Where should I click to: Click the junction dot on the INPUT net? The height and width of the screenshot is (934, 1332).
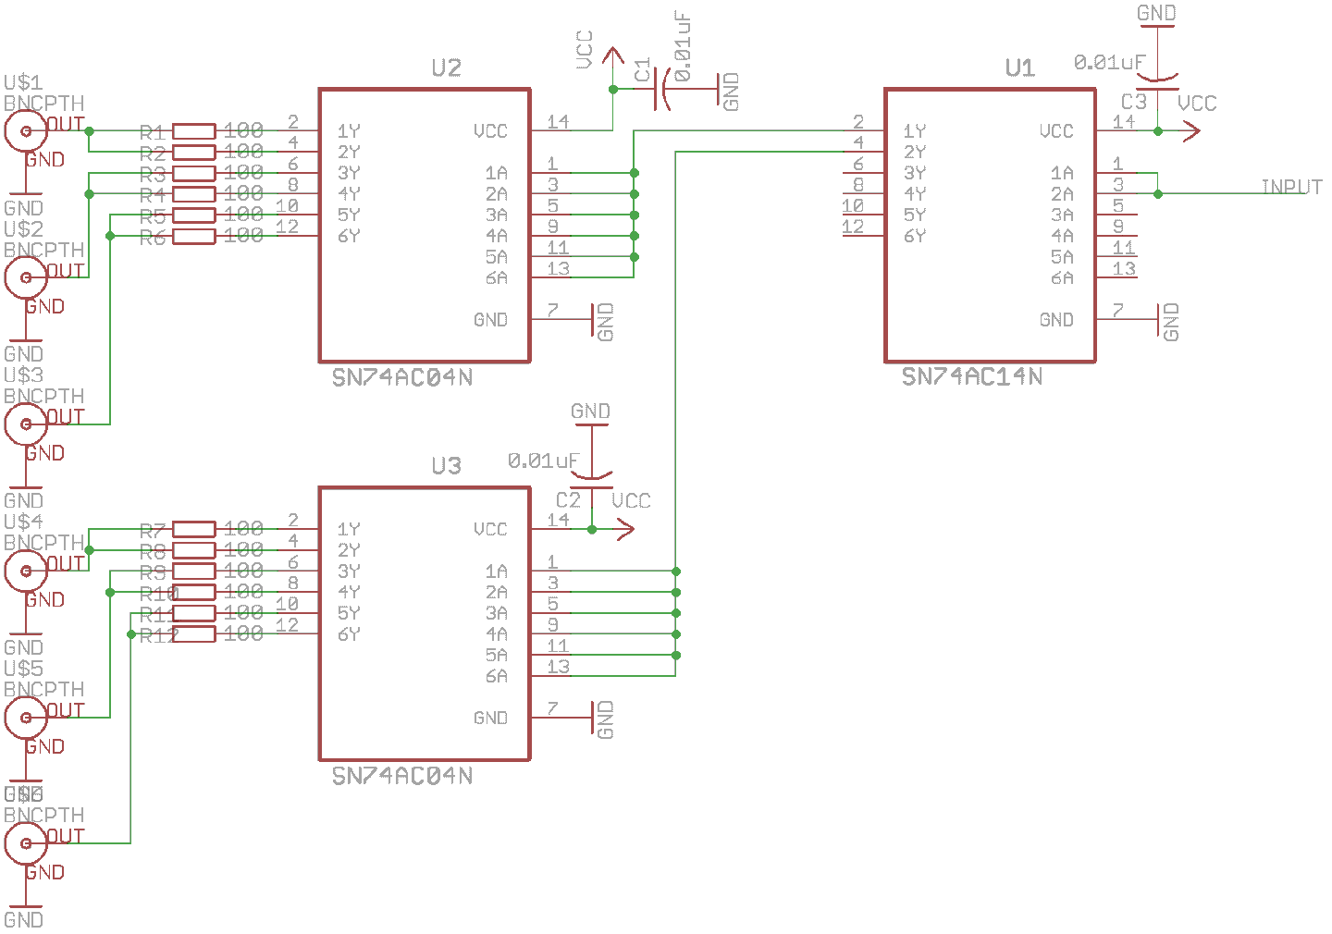pos(1157,194)
